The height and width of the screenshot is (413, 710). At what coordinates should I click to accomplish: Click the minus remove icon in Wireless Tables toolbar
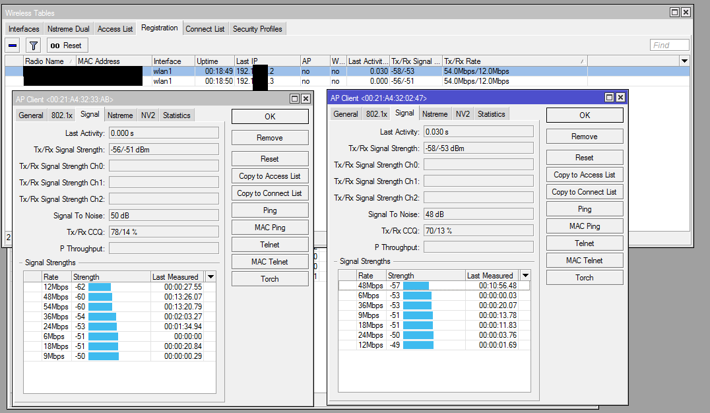point(13,46)
